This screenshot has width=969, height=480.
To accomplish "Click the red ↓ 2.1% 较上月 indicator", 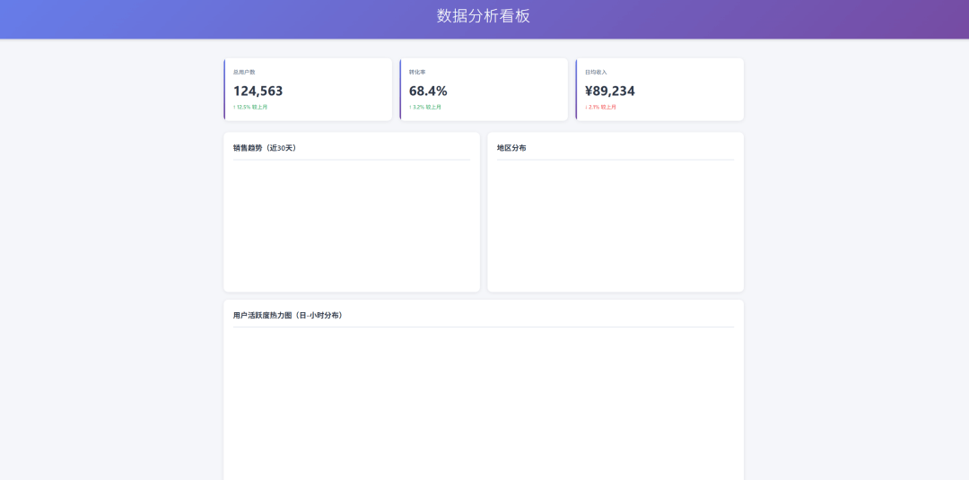I will [601, 107].
